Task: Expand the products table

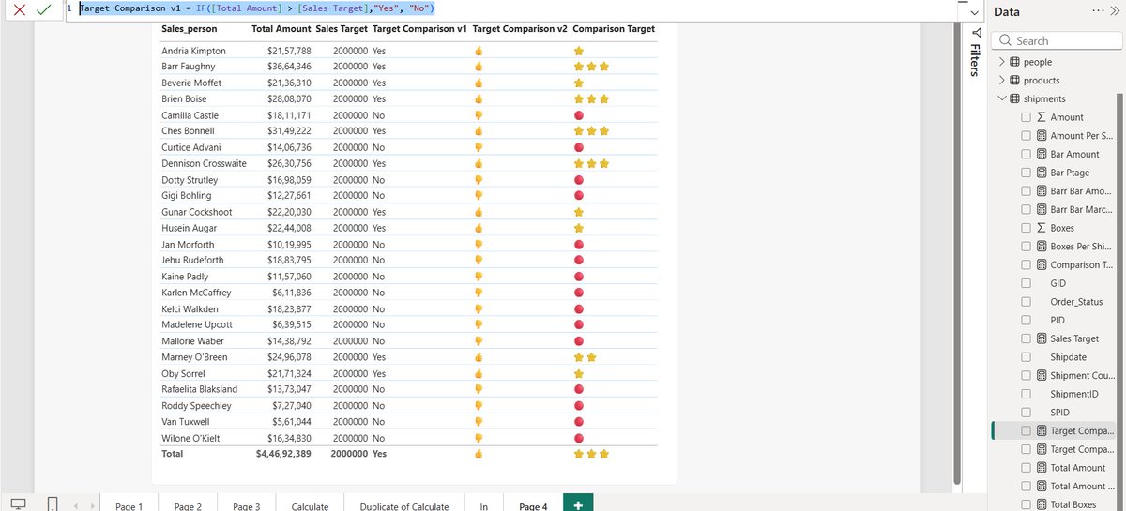Action: [x=1001, y=81]
